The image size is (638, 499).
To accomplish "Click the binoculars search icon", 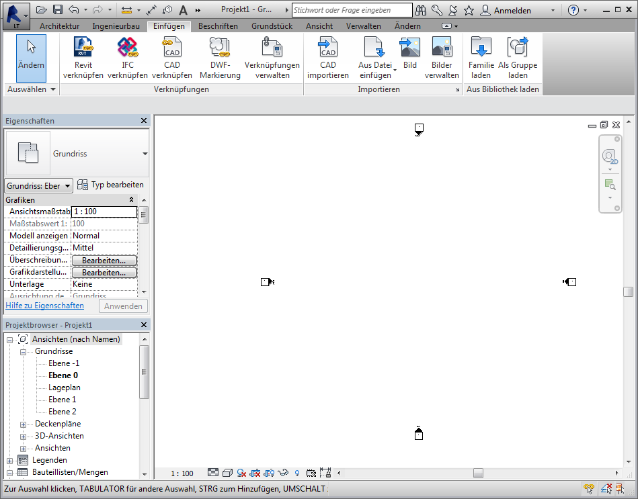I will pos(421,10).
